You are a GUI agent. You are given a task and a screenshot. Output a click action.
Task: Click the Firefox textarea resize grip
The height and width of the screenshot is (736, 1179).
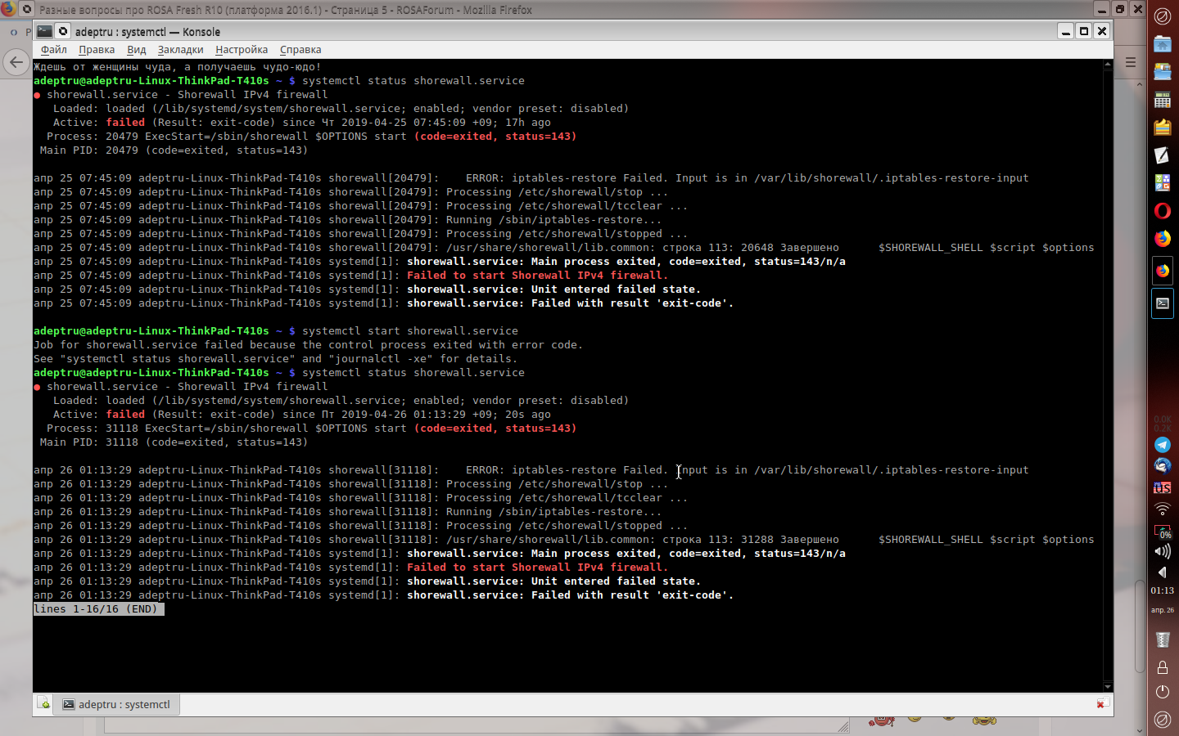[843, 726]
